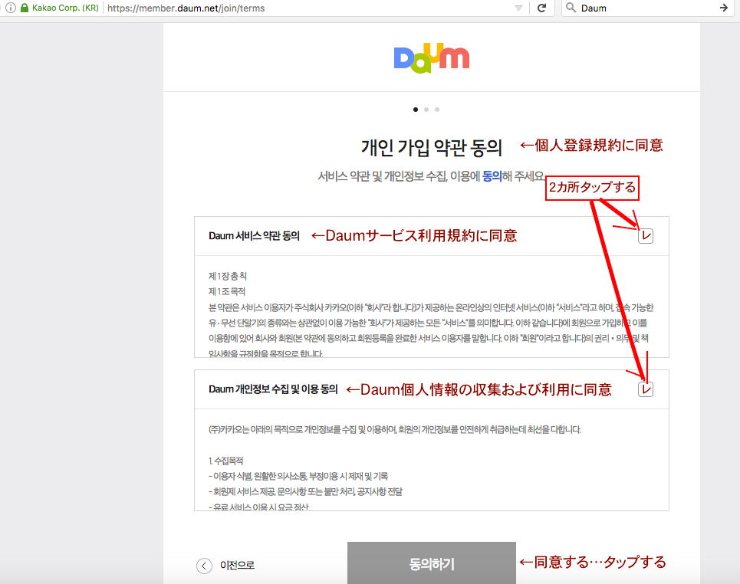Click the line 제 1 장 총 칙
Screen dimensions: 740x584
point(228,276)
